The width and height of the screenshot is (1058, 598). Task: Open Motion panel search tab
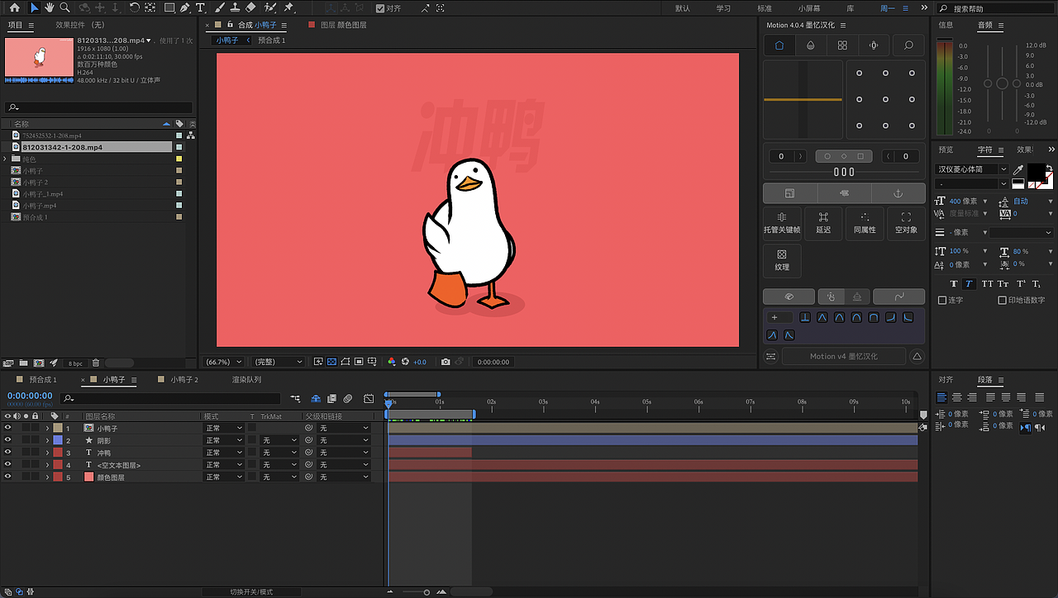tap(908, 45)
